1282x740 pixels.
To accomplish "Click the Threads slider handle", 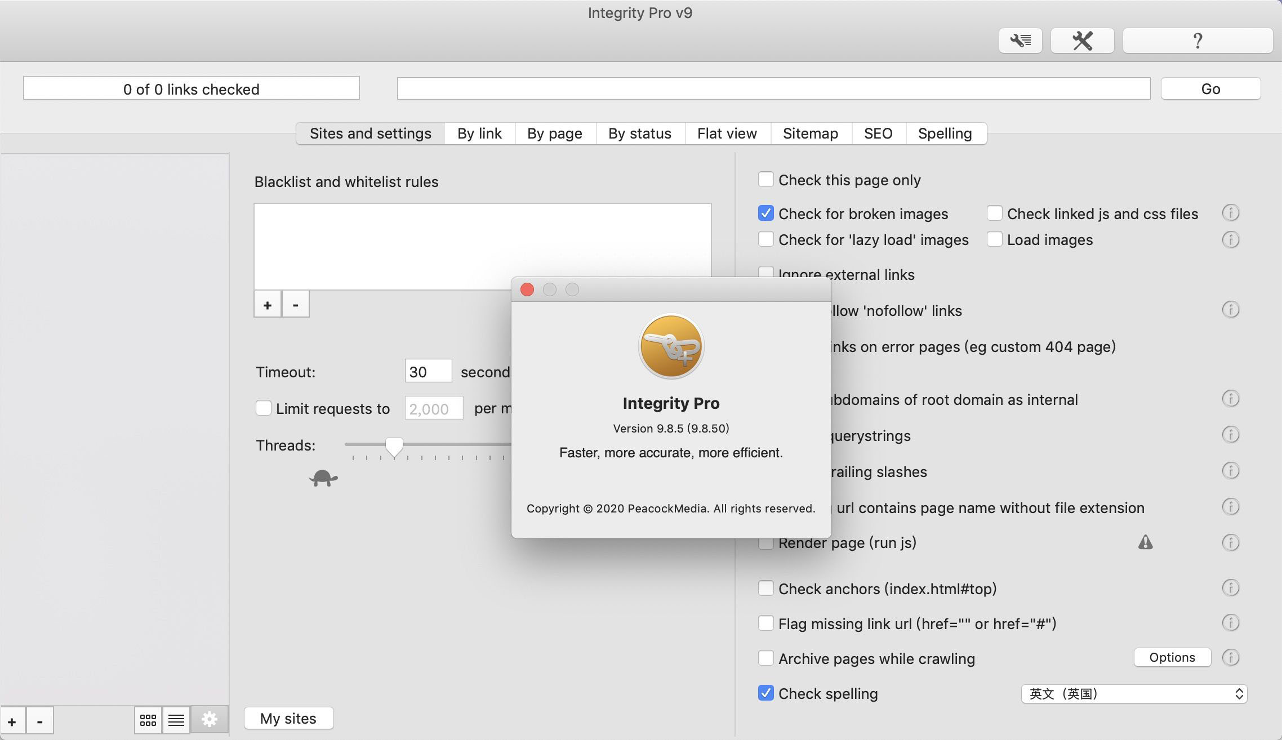I will point(394,448).
